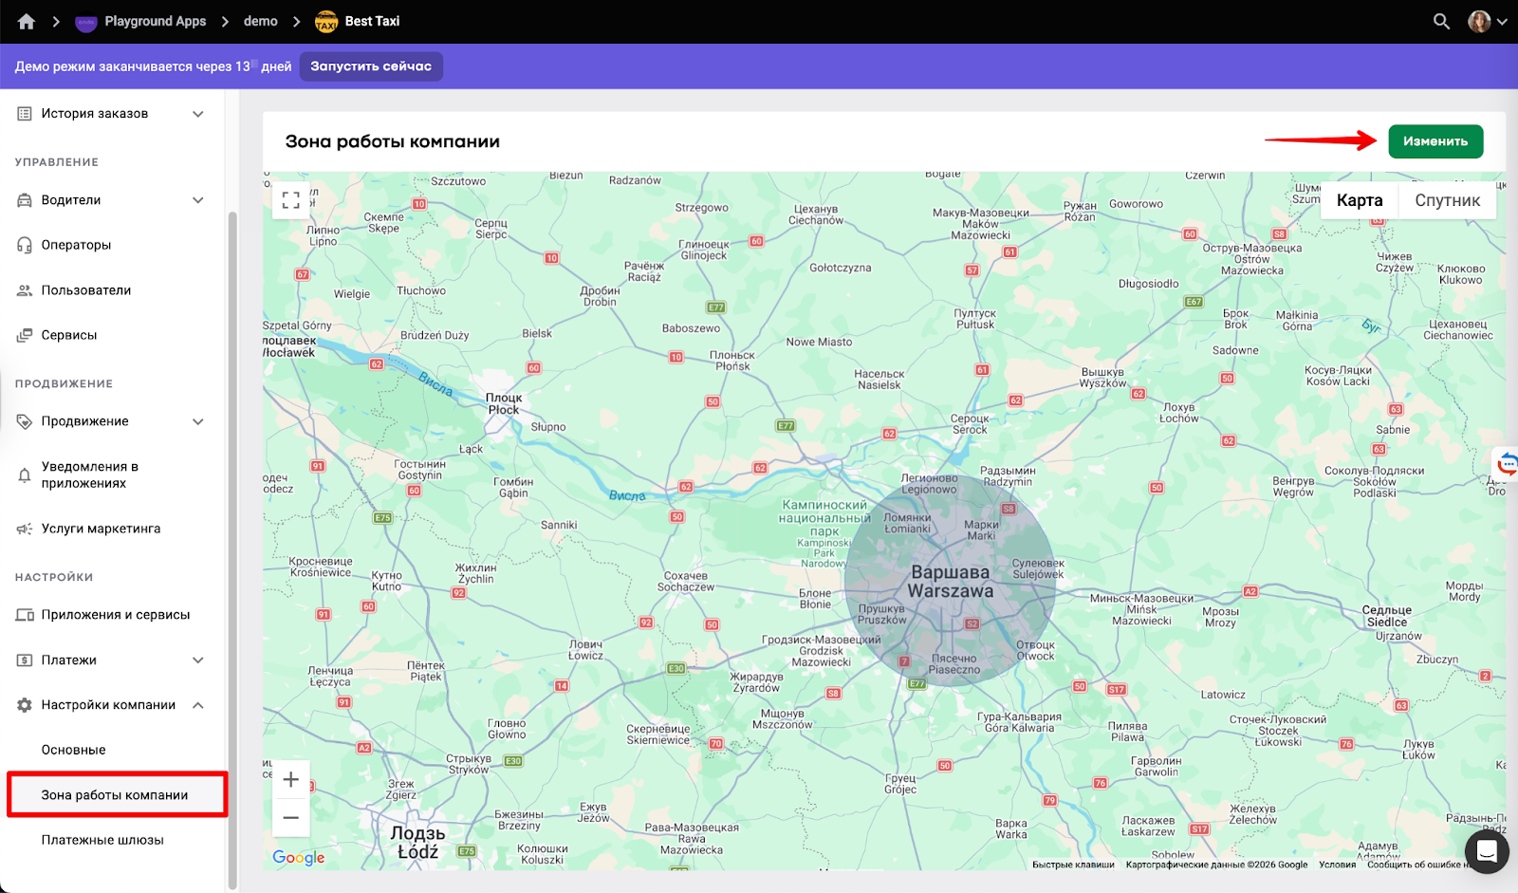Image resolution: width=1518 pixels, height=893 pixels.
Task: Toggle fullscreen map view
Action: point(291,200)
